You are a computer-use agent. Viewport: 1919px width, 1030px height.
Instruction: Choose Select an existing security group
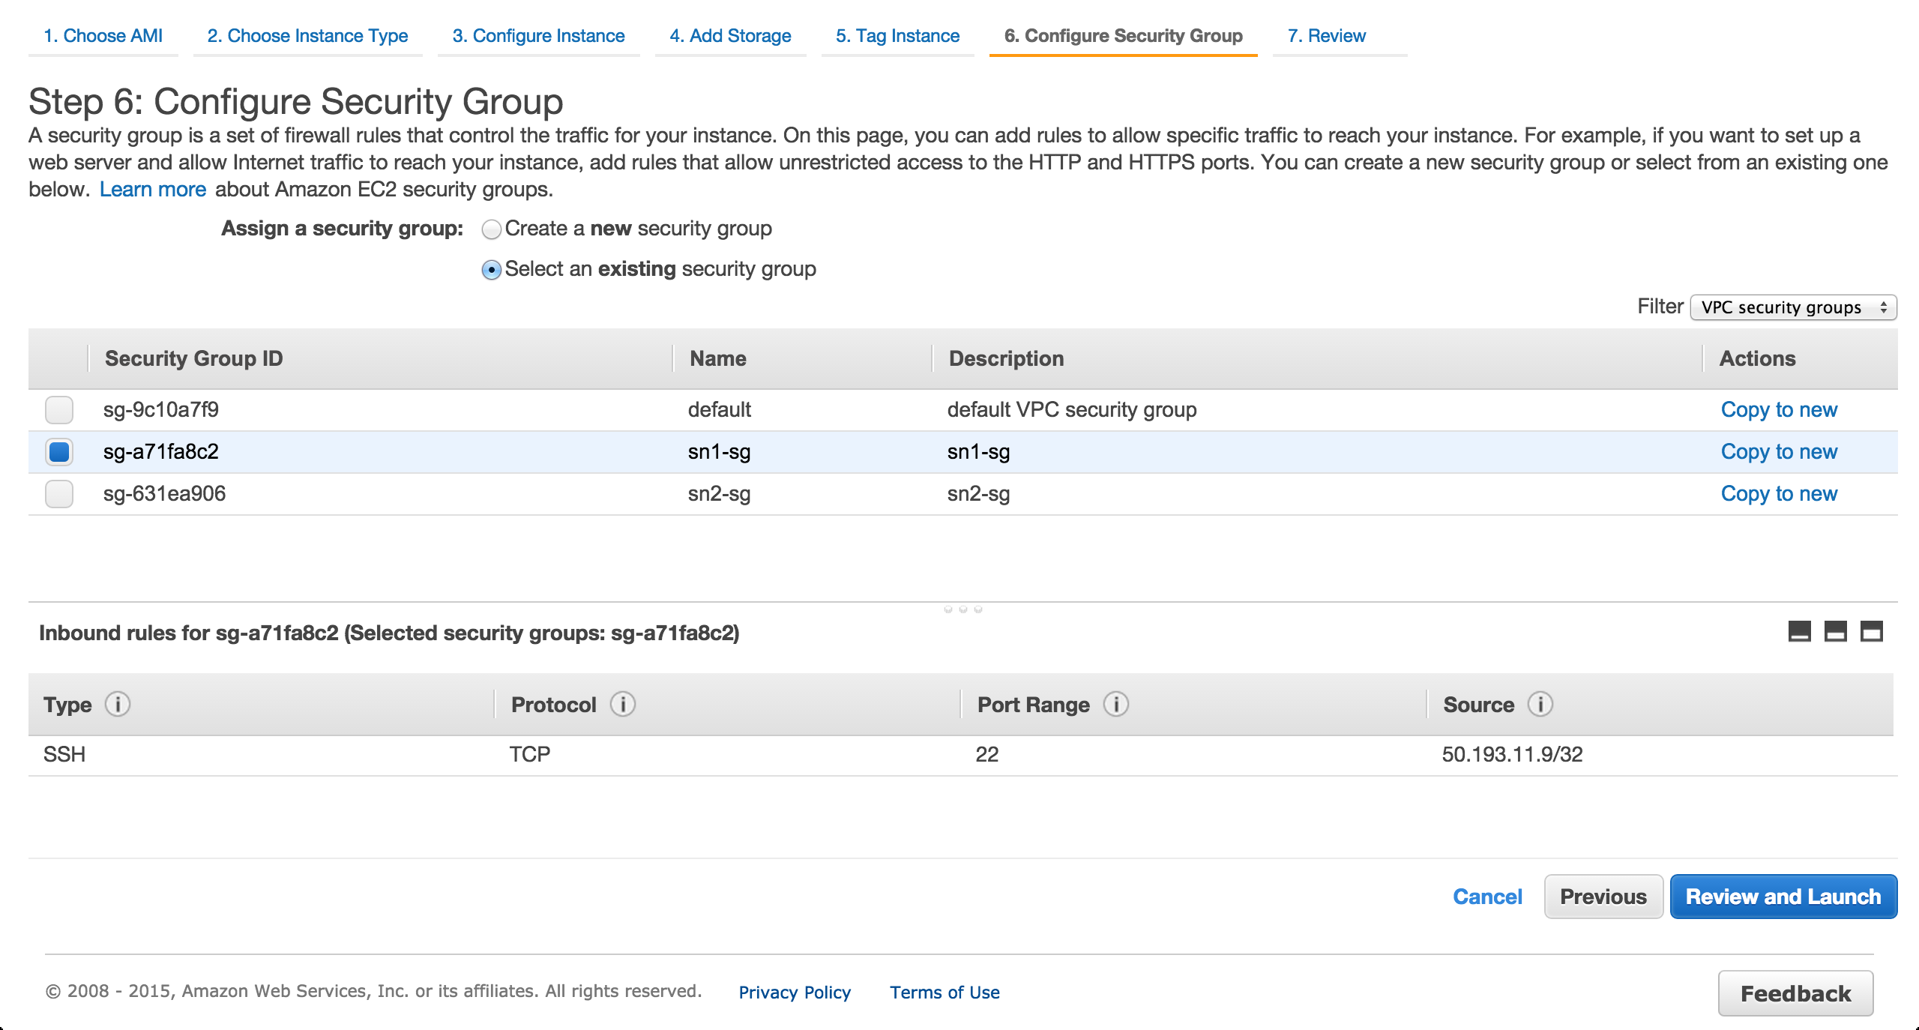click(x=492, y=270)
